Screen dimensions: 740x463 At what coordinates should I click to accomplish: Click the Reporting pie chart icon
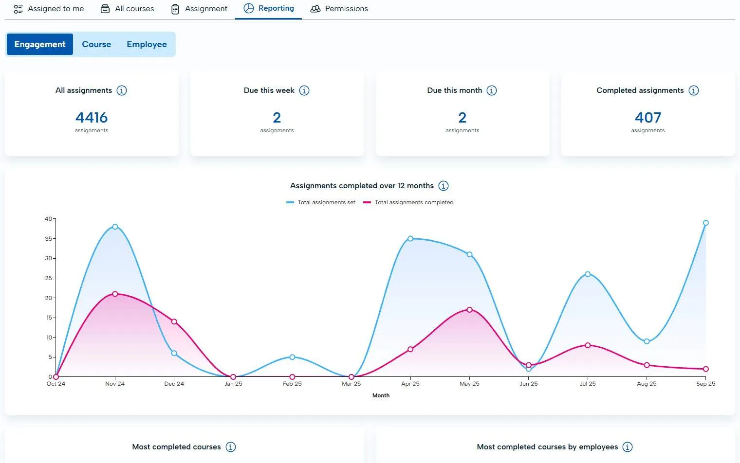[x=249, y=8]
